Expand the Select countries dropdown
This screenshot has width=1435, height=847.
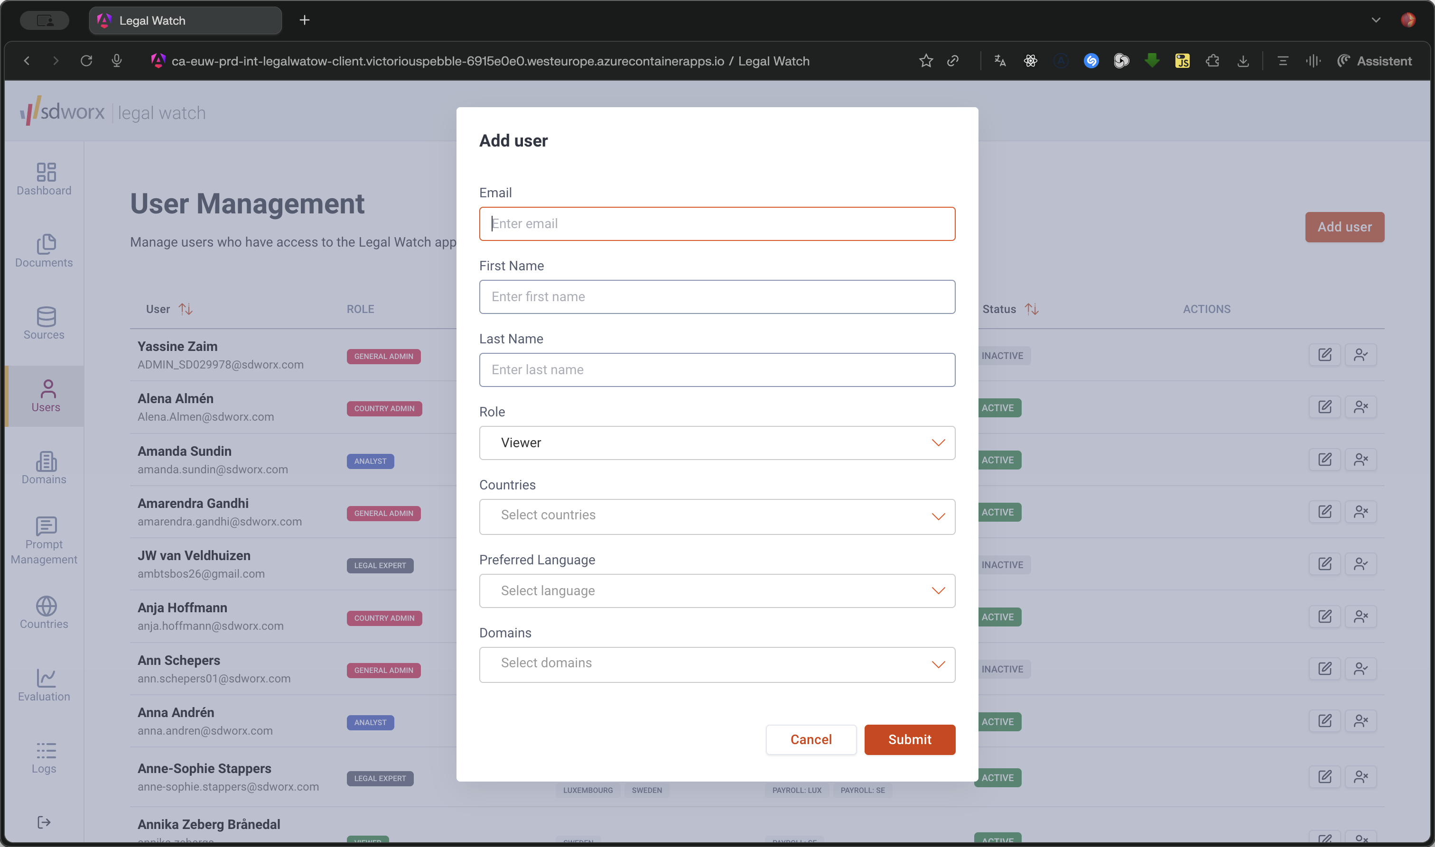click(717, 516)
